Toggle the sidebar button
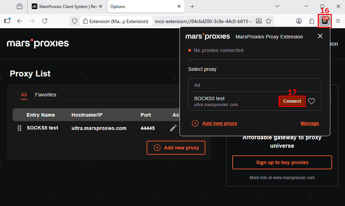This screenshot has width=345, height=206. 7,21
